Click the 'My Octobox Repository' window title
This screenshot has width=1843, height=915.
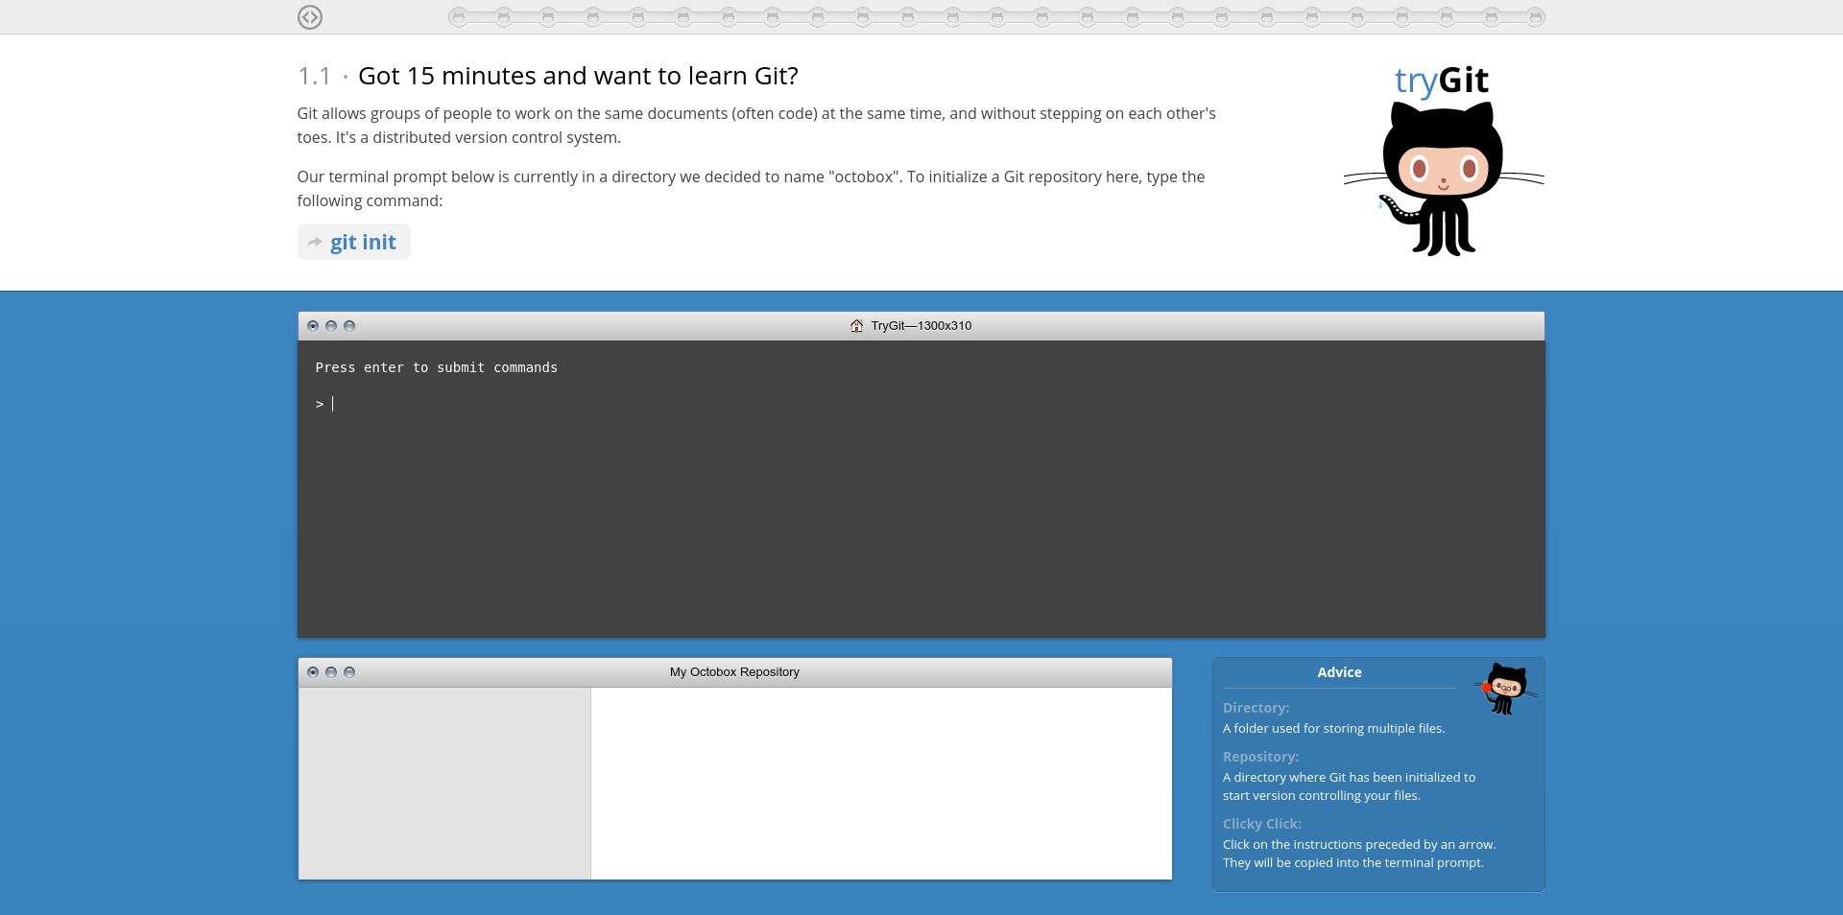click(734, 672)
